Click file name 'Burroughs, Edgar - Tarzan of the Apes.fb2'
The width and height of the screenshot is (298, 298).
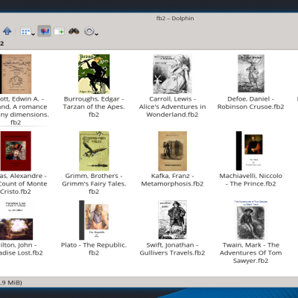[94, 107]
